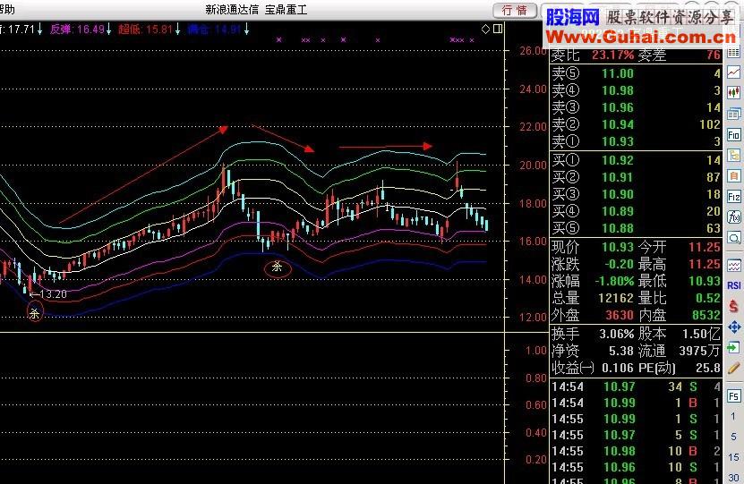Select the 30-minute period button
Viewport: 744px width, 484px height.
coord(733,478)
